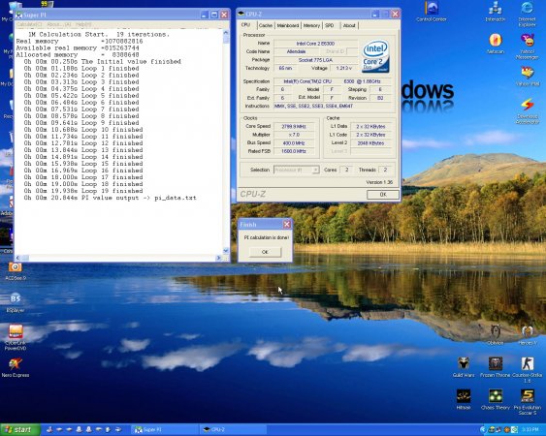Screen dimensions: 546x436
Task: Launch the Download Accelerator desktop shortcut
Action: coord(528,110)
